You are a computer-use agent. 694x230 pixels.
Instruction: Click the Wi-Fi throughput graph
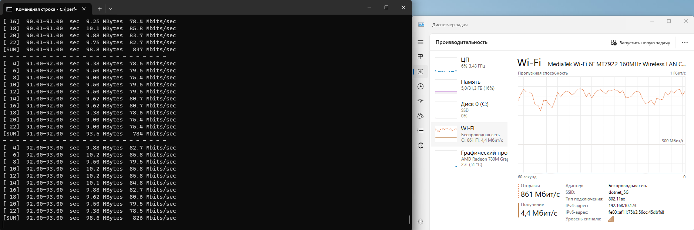601,125
